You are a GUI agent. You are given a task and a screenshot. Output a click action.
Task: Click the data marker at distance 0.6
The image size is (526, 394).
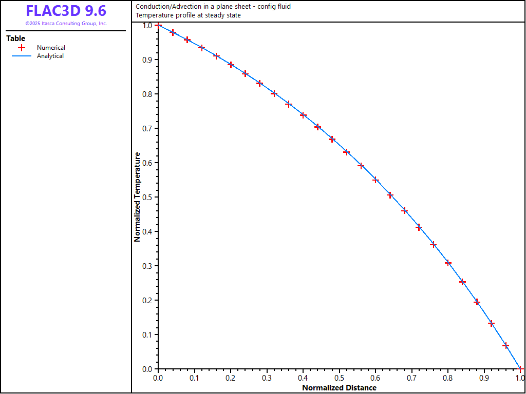click(375, 180)
